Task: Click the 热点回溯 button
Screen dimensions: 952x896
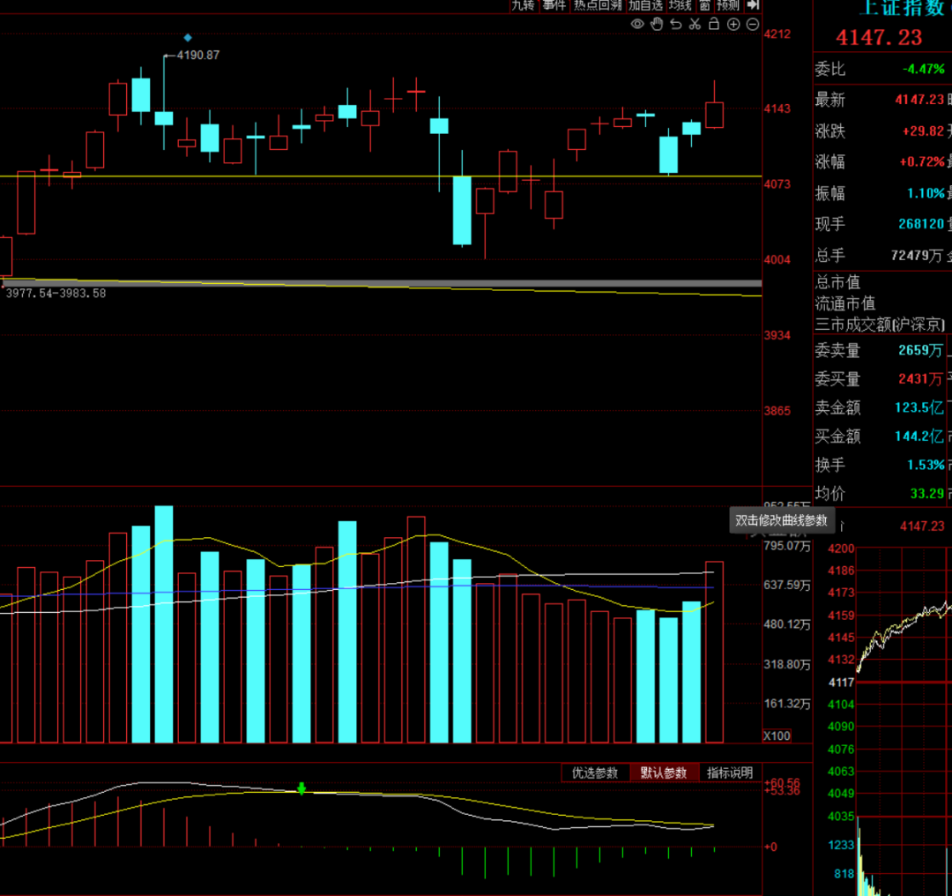Action: click(598, 5)
